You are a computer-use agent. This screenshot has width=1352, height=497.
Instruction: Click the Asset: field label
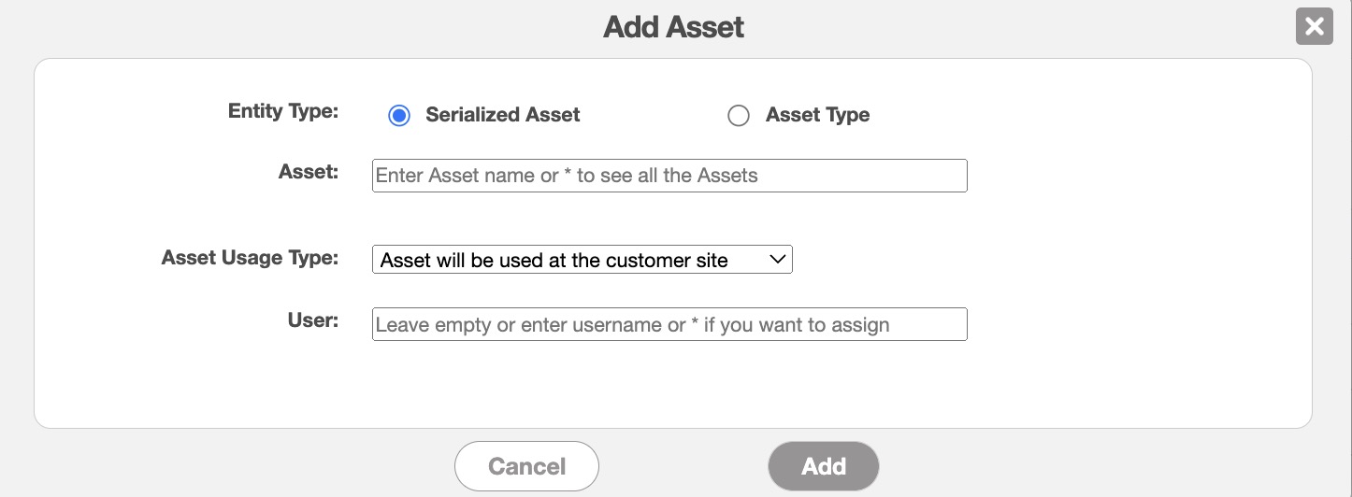point(309,172)
